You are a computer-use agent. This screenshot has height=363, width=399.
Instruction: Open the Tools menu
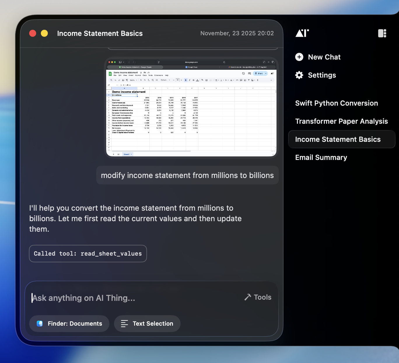click(x=258, y=297)
